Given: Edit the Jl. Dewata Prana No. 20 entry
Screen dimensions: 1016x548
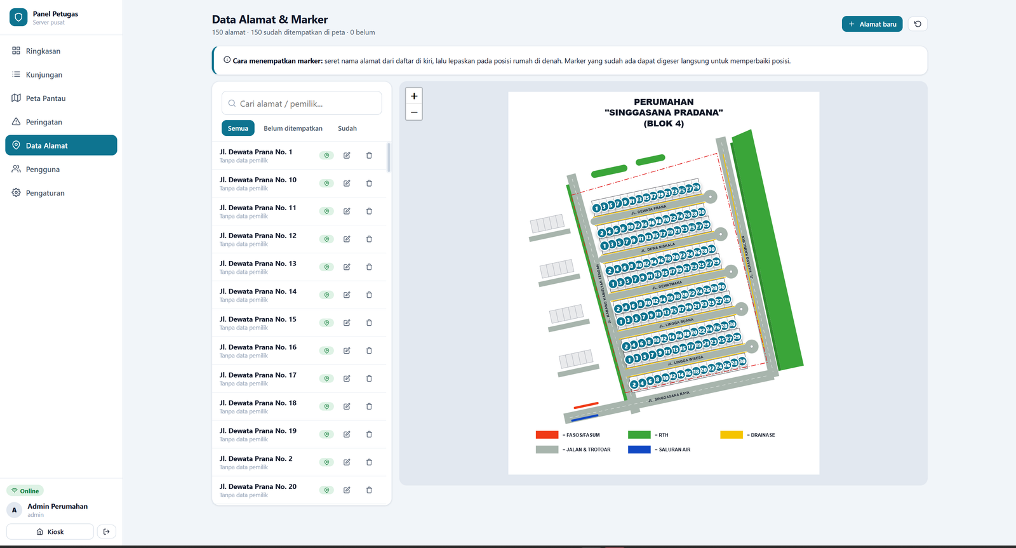Looking at the screenshot, I should click(347, 490).
